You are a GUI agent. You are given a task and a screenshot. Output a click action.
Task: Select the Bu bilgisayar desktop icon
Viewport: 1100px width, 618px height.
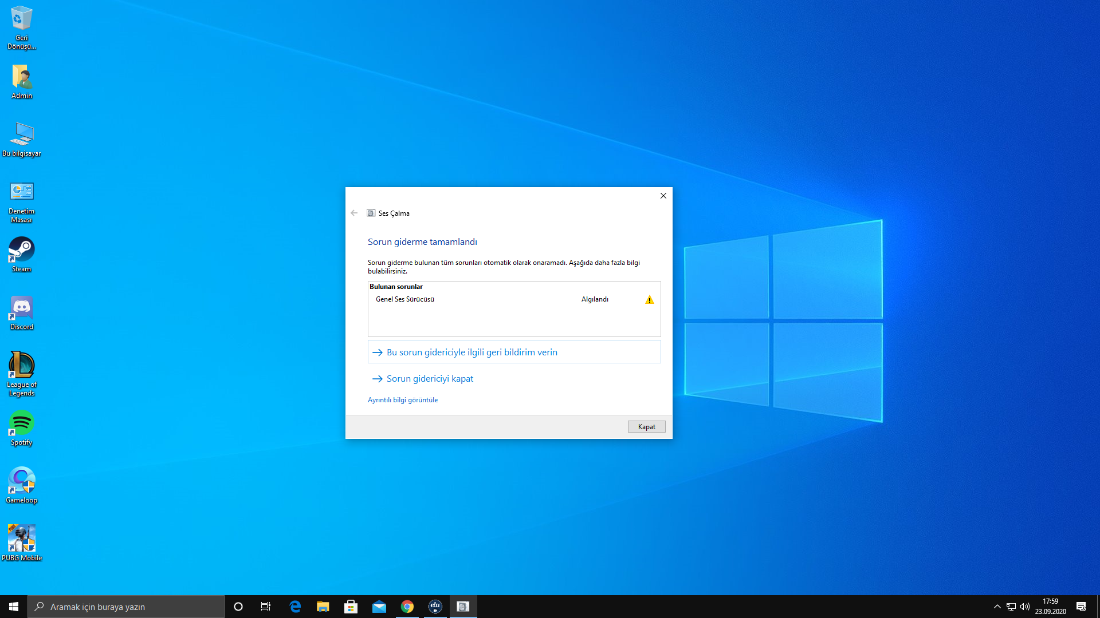pos(21,139)
